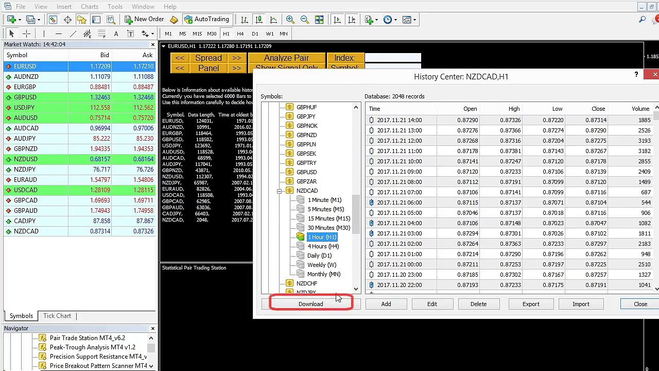This screenshot has height=371, width=659.
Task: Click the search magnifier icon at the right end of the toolbar
Action: (x=642, y=20)
